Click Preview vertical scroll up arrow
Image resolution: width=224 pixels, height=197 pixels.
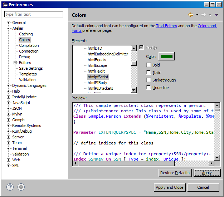(217, 105)
